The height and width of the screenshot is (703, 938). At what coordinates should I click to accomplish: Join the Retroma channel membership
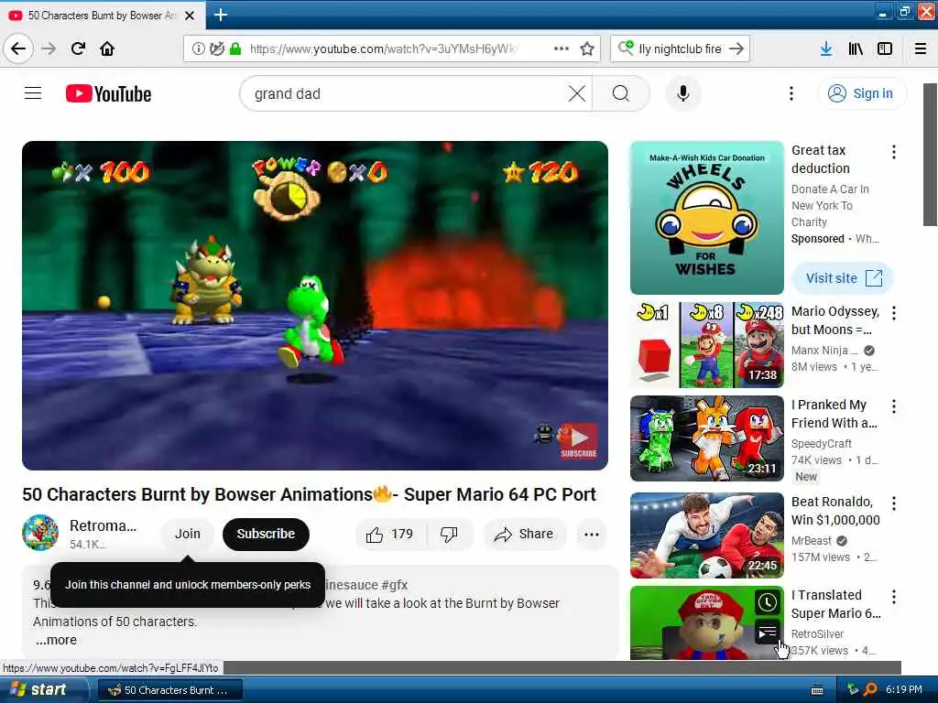tap(187, 534)
